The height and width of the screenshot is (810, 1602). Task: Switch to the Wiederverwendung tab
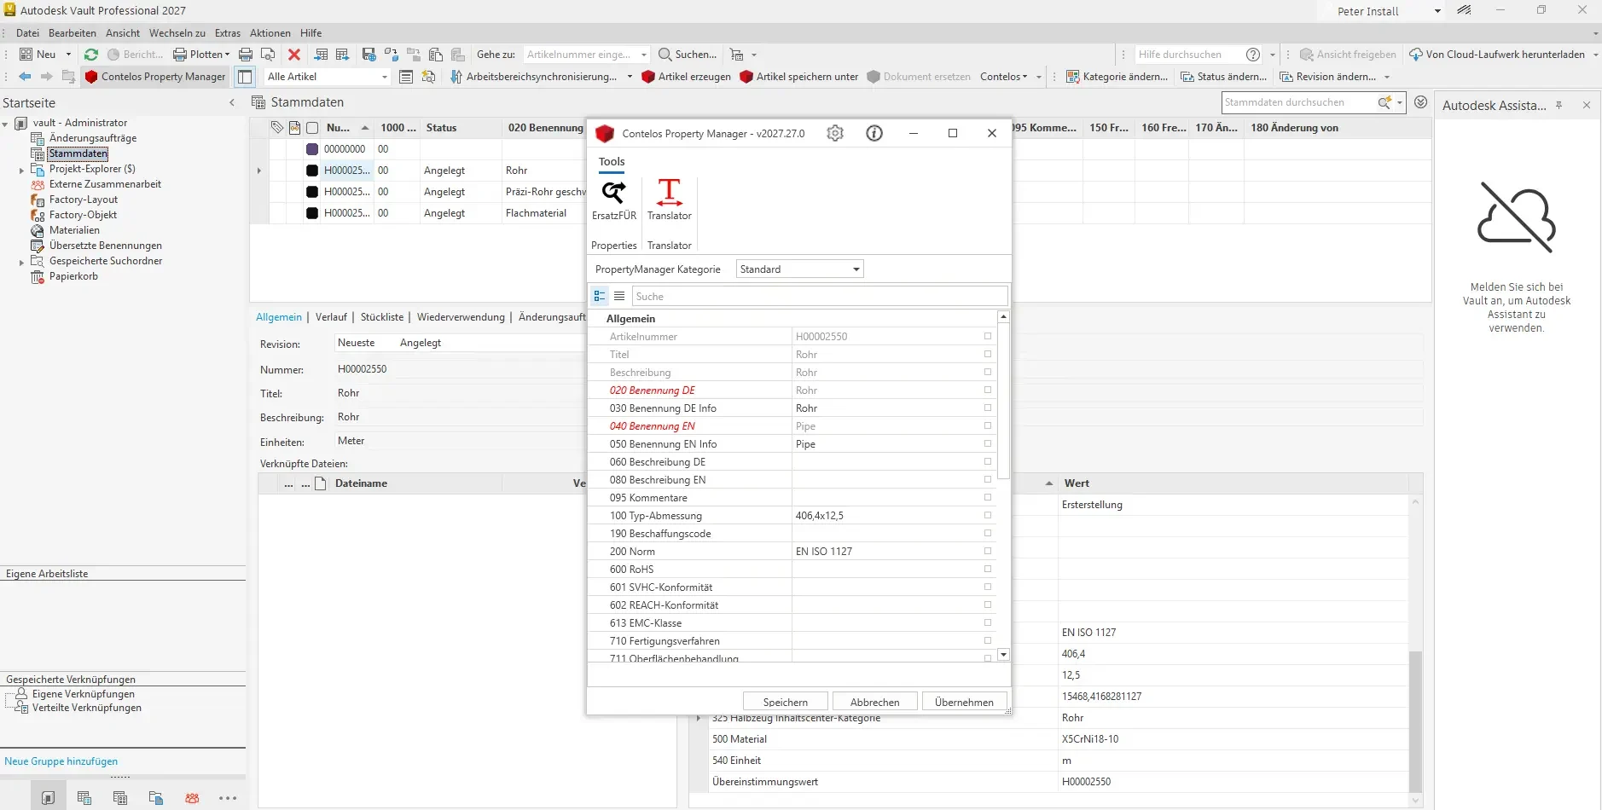coord(461,317)
